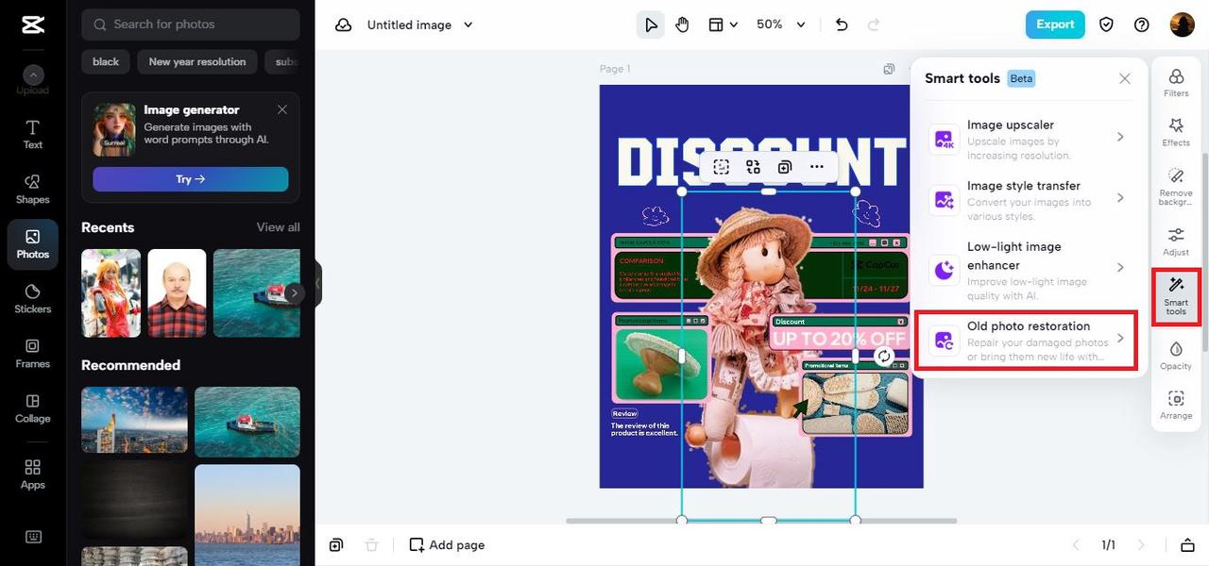This screenshot has height=566, width=1209.
Task: Select the 'New year resolution' search tag
Action: click(x=197, y=61)
